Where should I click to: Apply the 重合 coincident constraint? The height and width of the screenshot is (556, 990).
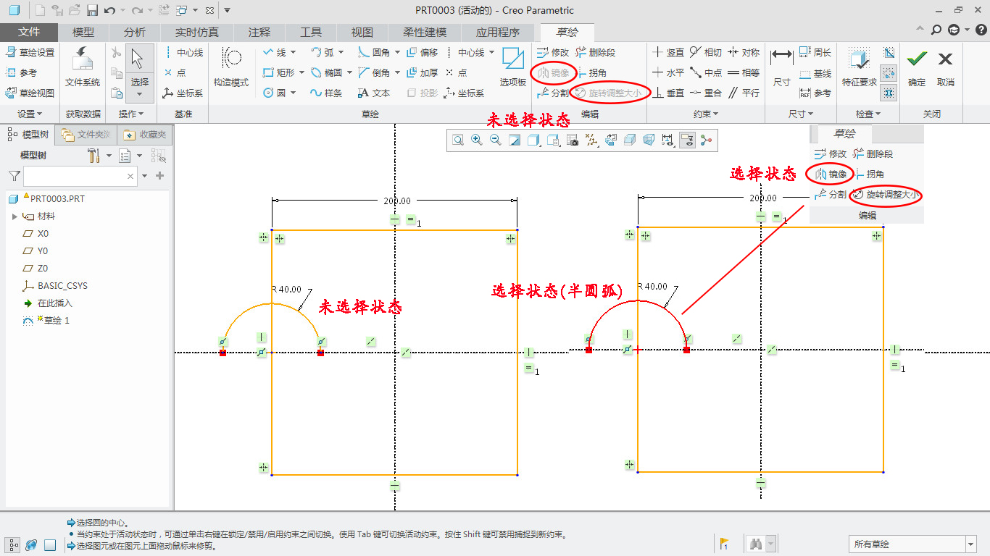705,93
